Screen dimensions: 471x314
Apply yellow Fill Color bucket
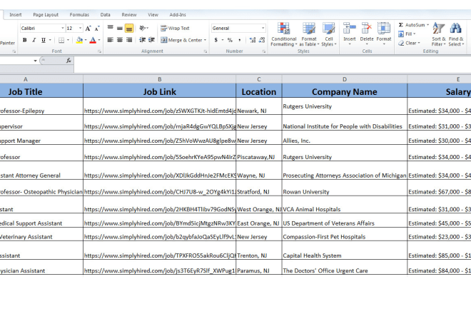(79, 40)
